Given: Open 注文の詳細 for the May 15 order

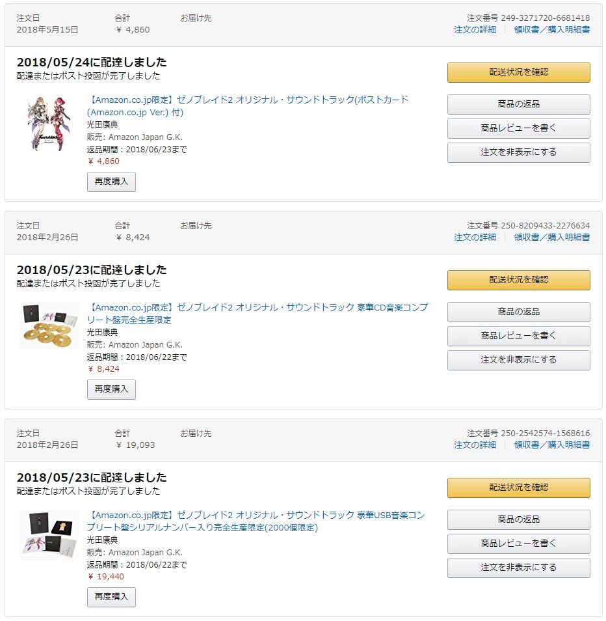Looking at the screenshot, I should pyautogui.click(x=475, y=29).
